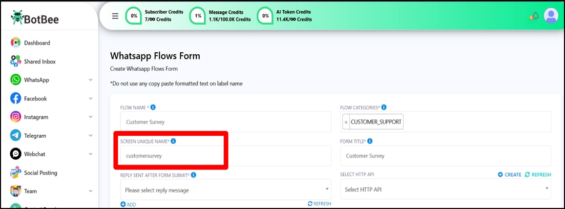Go to Dashboard in the sidebar
The width and height of the screenshot is (565, 209).
(37, 43)
